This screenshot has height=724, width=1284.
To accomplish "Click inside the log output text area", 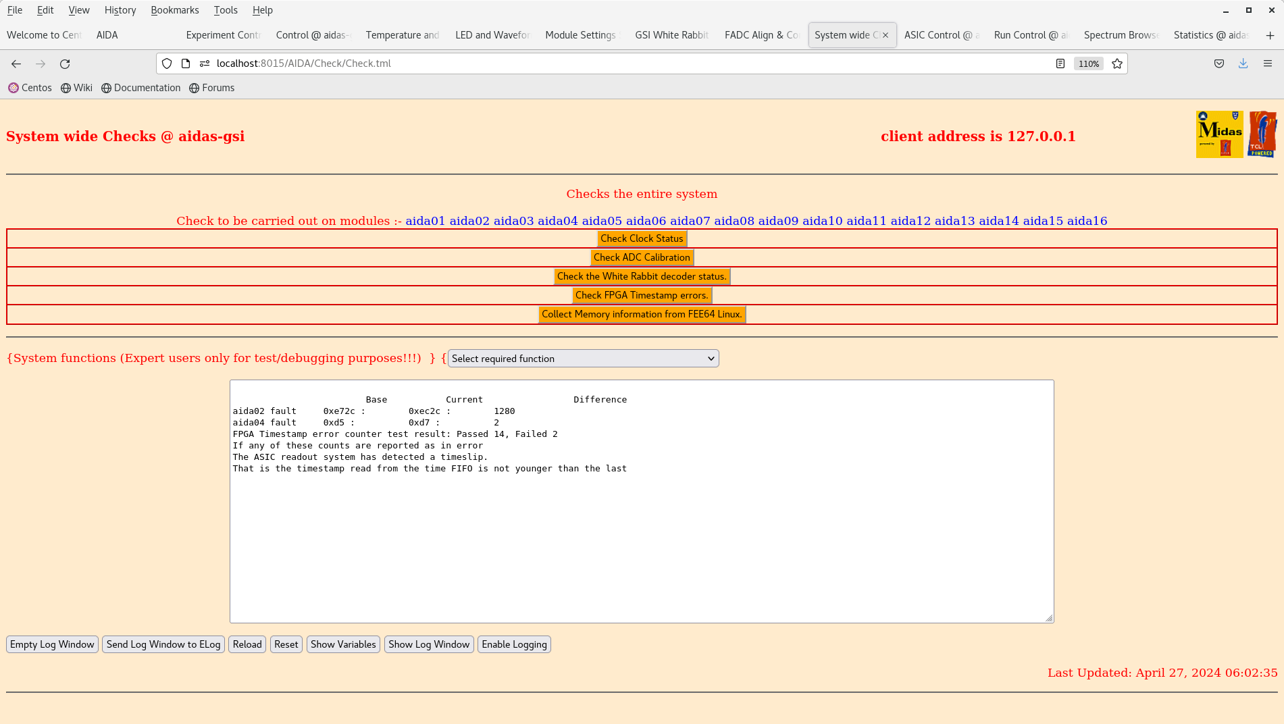I will (642, 501).
